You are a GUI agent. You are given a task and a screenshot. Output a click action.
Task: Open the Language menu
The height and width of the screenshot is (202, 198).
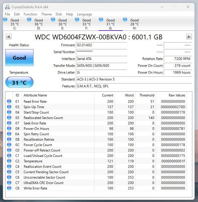click(x=84, y=14)
